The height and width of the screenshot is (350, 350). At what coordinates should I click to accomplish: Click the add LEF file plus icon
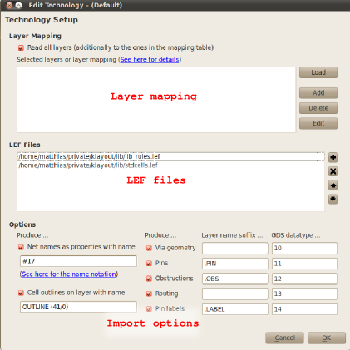(x=333, y=157)
